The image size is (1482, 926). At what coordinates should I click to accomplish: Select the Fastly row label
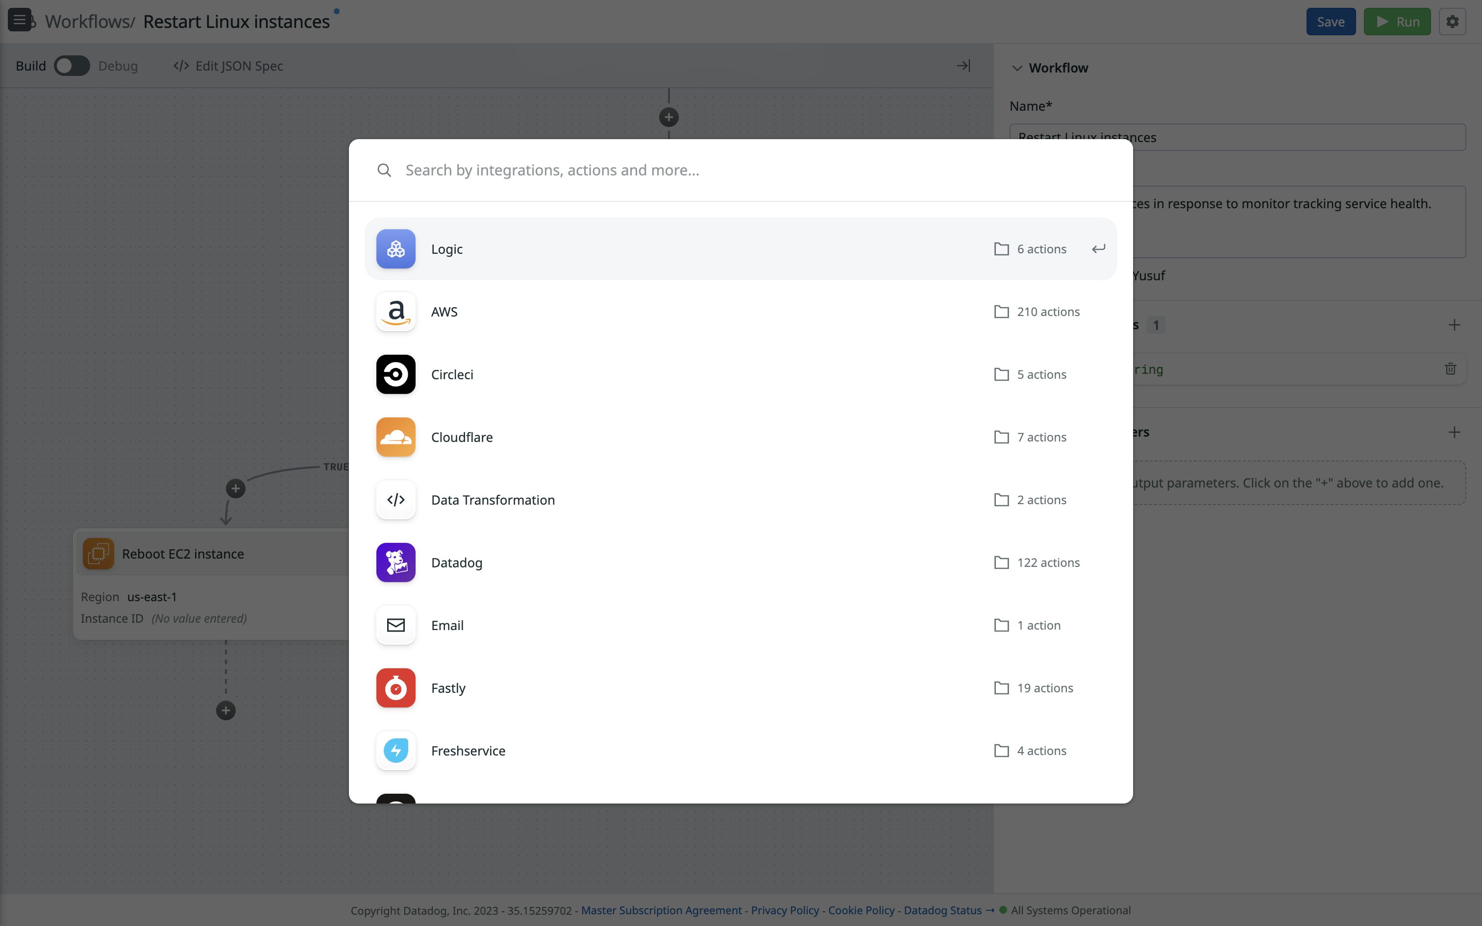pyautogui.click(x=448, y=688)
